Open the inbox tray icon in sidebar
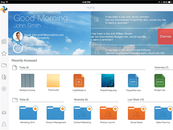 point(4,113)
